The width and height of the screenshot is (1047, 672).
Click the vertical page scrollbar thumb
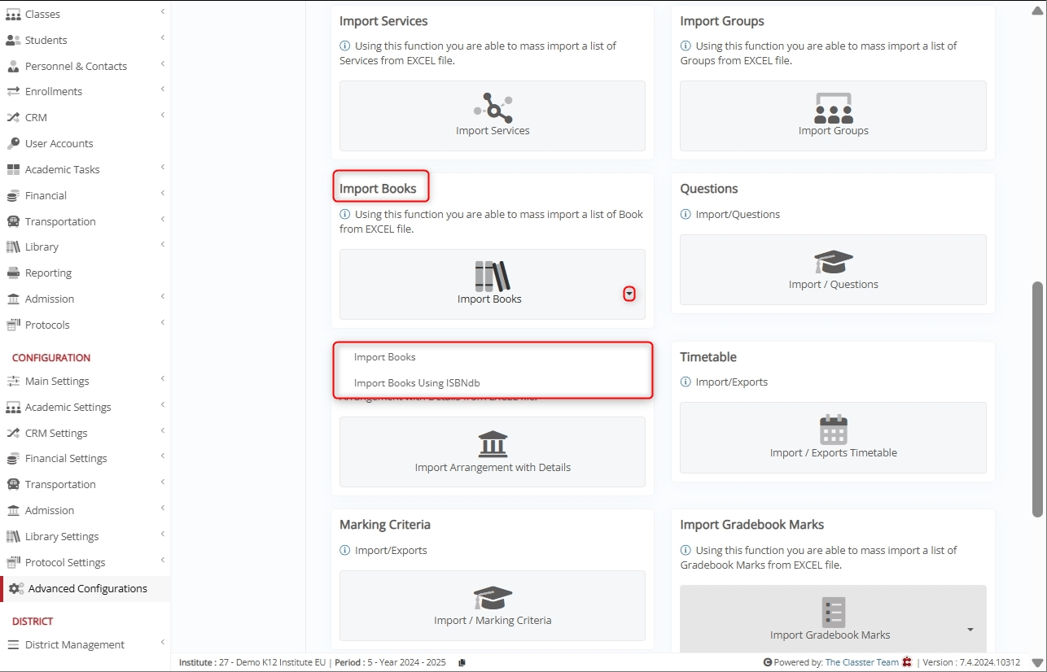point(1036,399)
